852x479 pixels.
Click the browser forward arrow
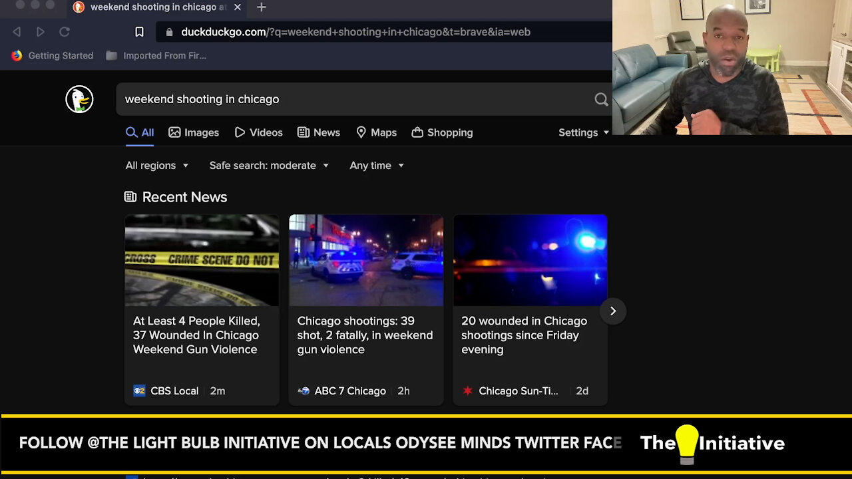(x=40, y=32)
